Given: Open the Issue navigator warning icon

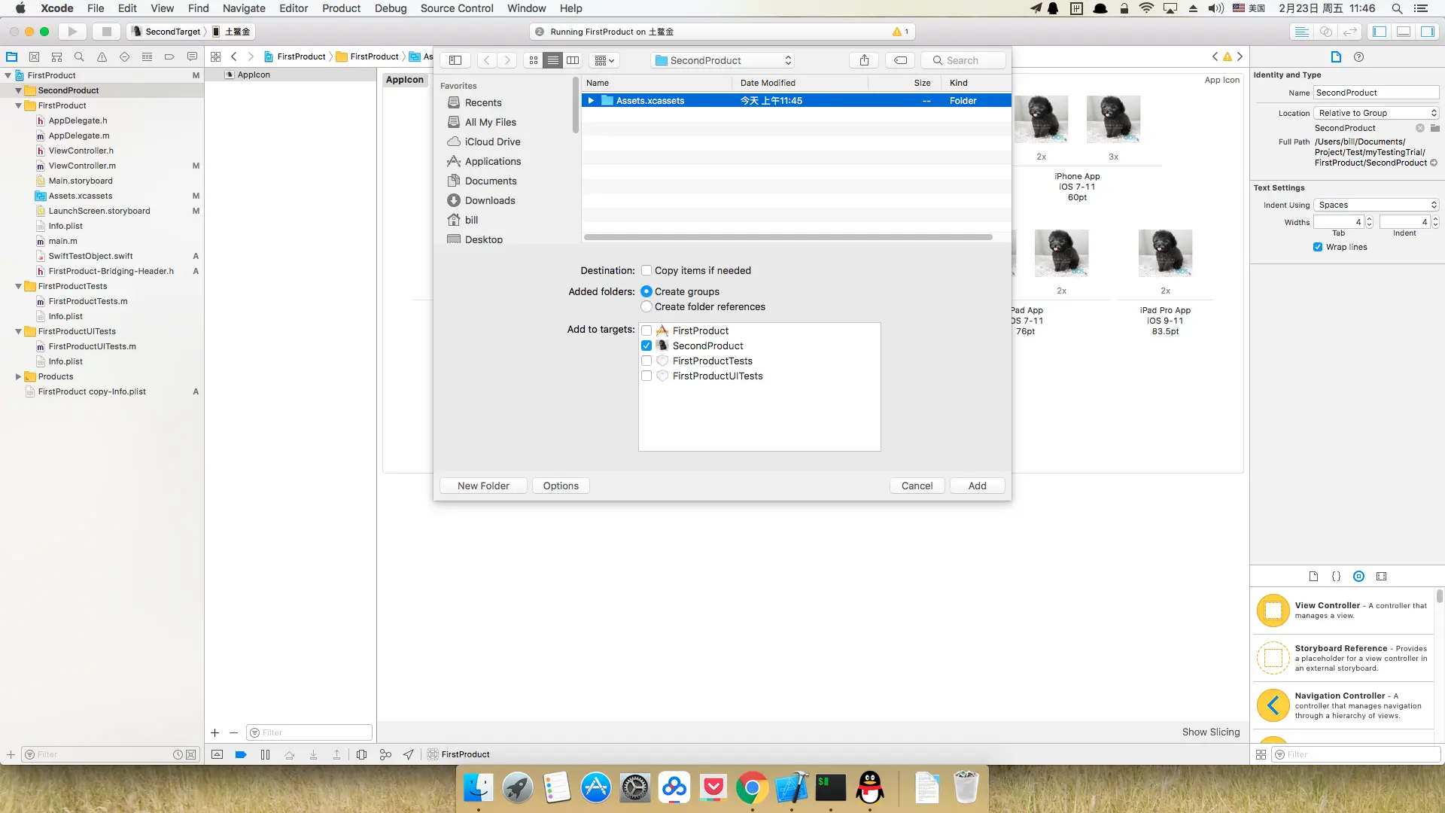Looking at the screenshot, I should pos(102,57).
